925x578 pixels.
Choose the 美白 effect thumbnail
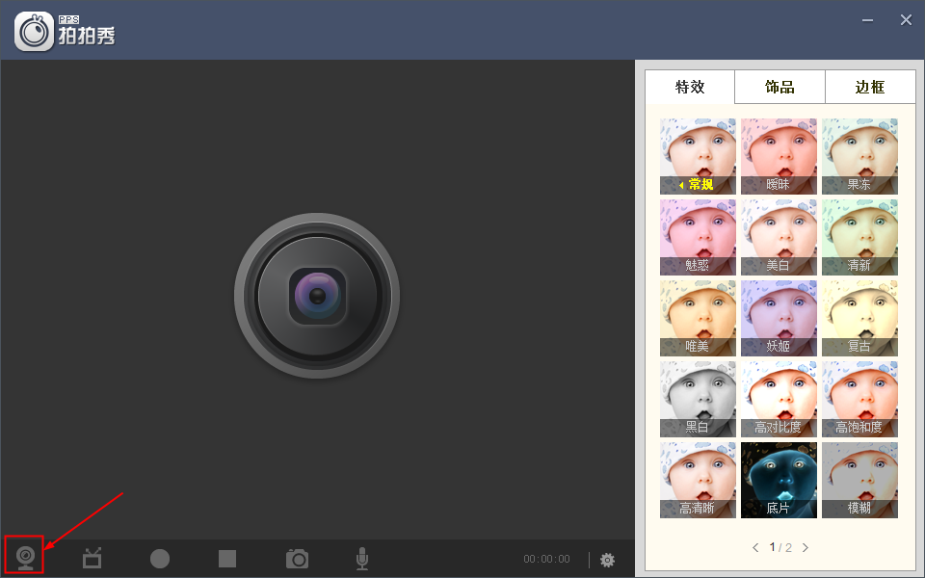779,237
